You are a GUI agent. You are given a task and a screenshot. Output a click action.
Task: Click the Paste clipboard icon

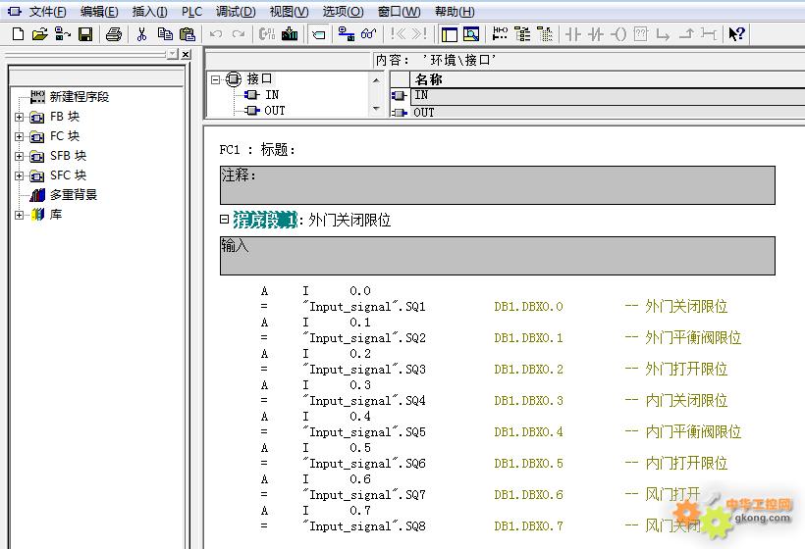coord(188,34)
